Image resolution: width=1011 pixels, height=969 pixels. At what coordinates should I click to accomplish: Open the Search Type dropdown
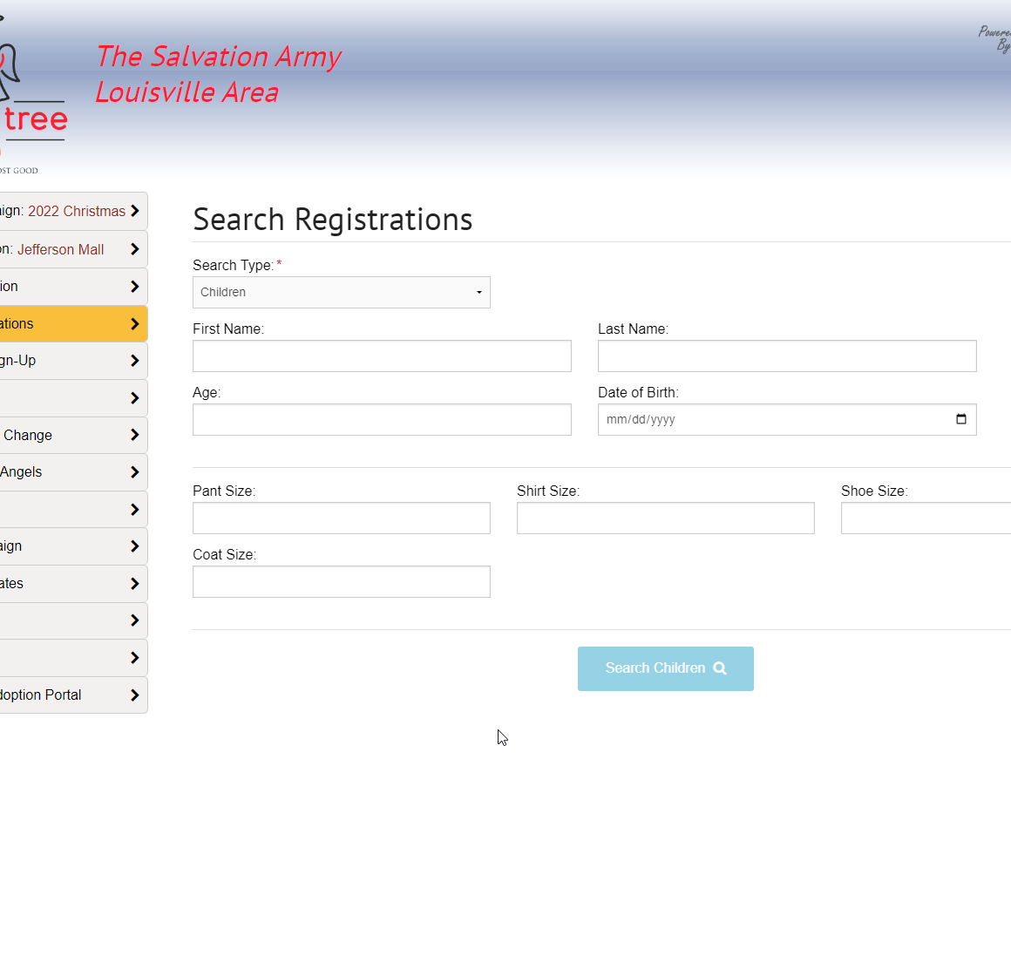(341, 293)
